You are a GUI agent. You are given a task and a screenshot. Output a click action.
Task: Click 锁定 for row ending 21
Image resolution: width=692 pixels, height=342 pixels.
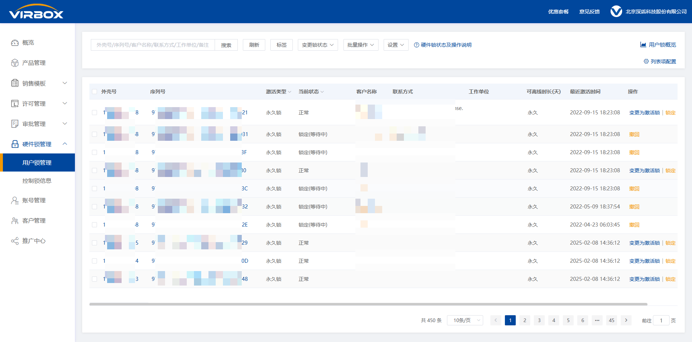point(670,113)
